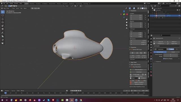Click the red Z-axis gizmo circle
Image resolution: width=181 pixels, height=102 pixels.
click(x=127, y=14)
